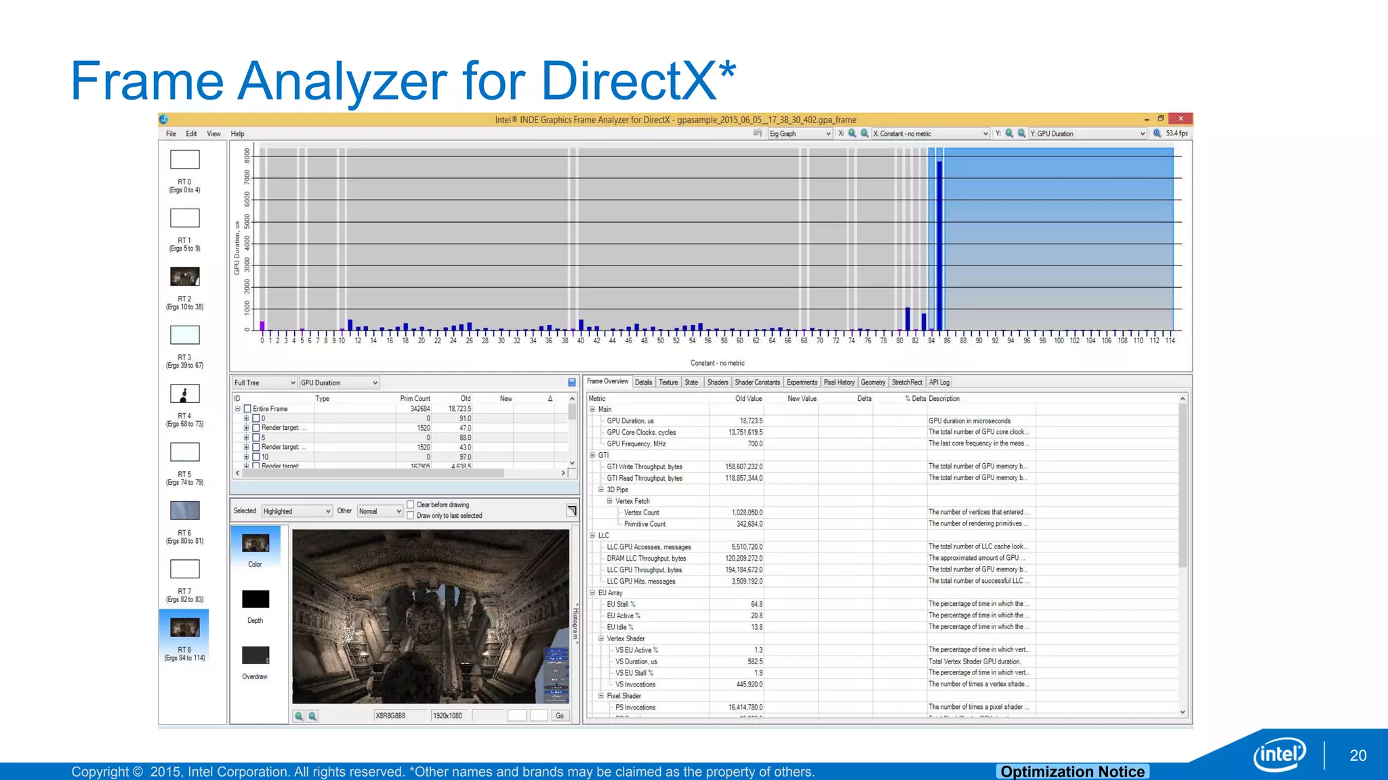1388x780 pixels.
Task: Collapse the EU Array metric group
Action: click(592, 592)
